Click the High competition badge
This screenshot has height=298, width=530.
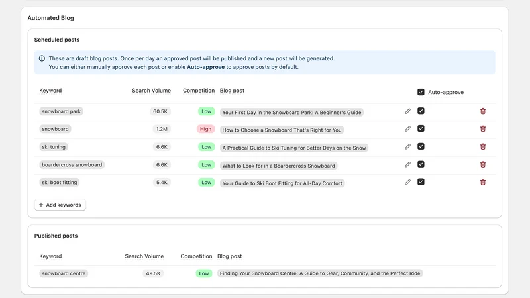pyautogui.click(x=205, y=129)
